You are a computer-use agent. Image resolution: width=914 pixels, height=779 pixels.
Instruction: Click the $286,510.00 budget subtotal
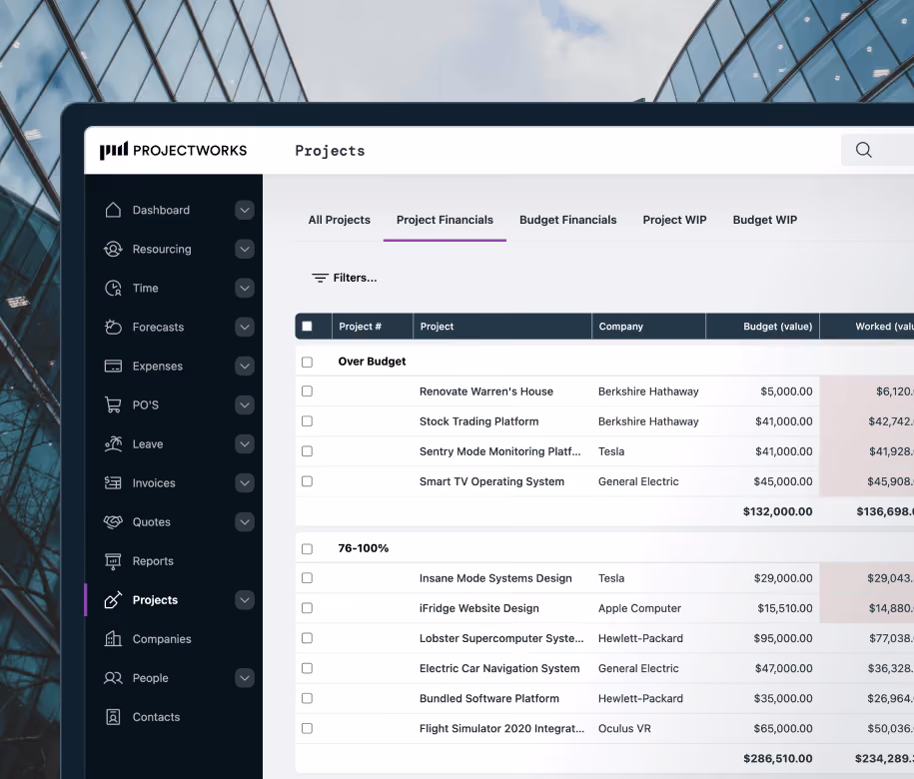777,759
